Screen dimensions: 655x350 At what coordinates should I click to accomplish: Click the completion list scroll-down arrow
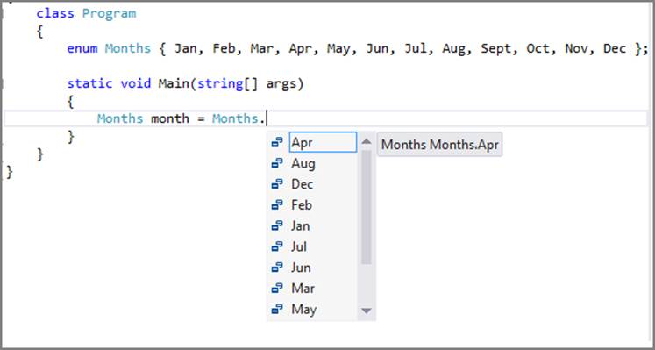point(367,311)
